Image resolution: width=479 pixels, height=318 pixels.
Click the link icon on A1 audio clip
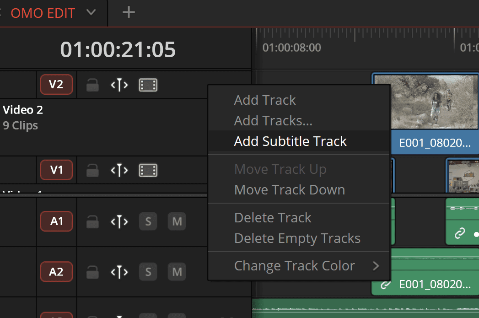[460, 233]
